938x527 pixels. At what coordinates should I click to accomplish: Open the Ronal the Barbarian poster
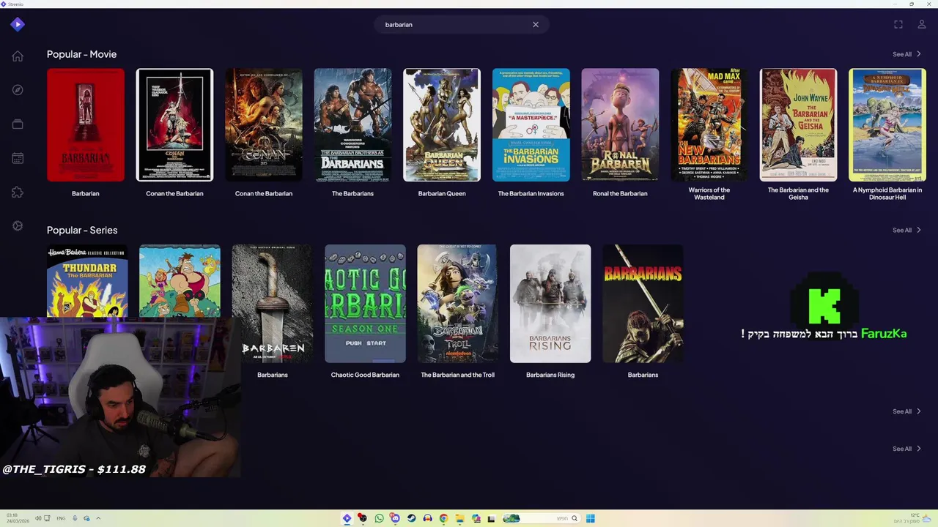620,125
